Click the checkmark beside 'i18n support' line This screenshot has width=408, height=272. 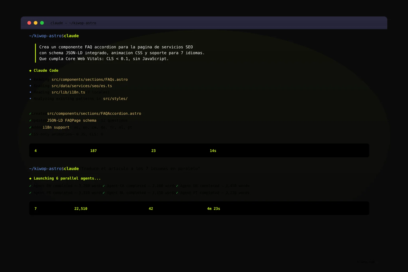click(30, 127)
